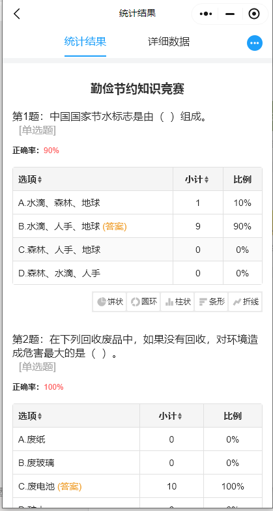The height and width of the screenshot is (511, 273).
Task: Click the 勤俭节约知识竞赛 survey title
Action: click(137, 89)
